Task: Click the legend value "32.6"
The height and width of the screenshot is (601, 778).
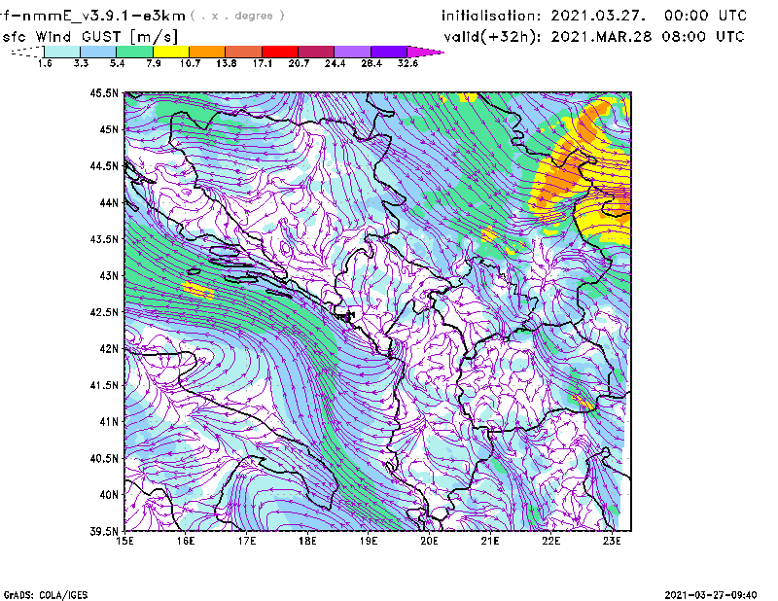Action: [x=407, y=63]
